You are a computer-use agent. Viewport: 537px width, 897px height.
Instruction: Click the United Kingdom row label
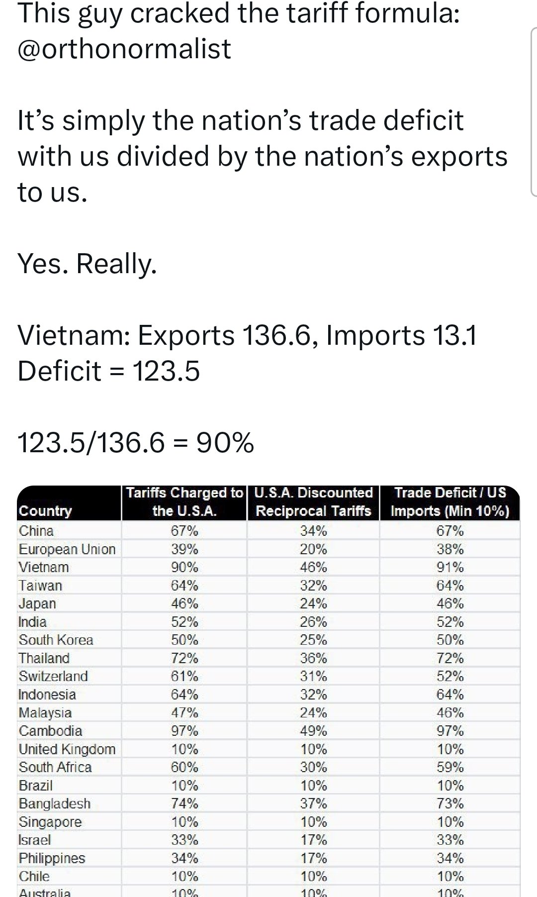67,749
